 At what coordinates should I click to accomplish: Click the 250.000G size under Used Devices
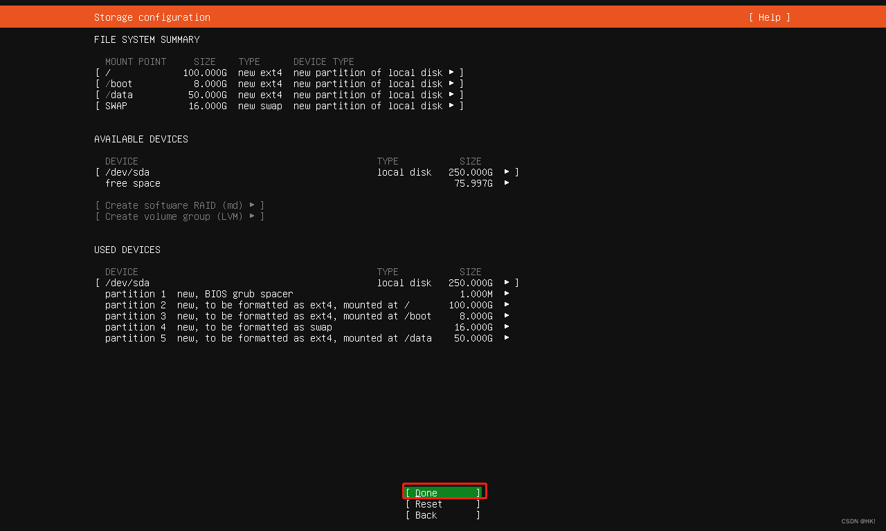click(x=471, y=283)
